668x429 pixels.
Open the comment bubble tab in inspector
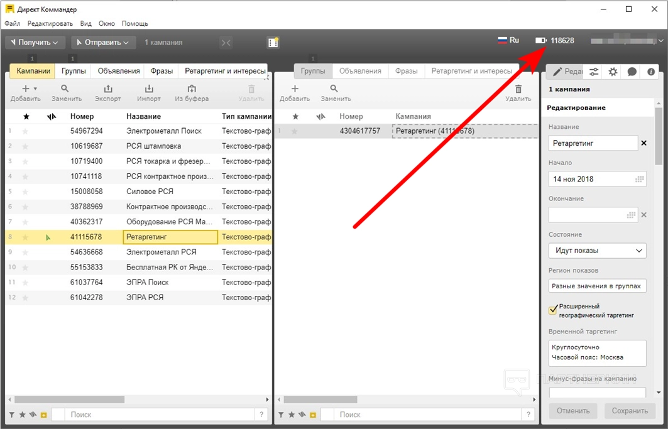click(632, 72)
